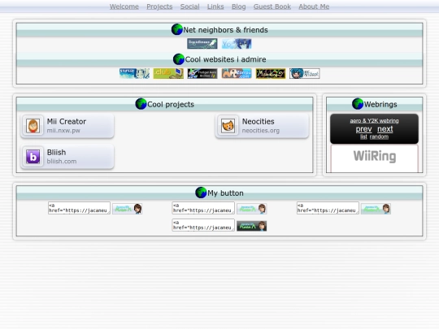The height and width of the screenshot is (329, 439).
Task: Select the Links nav item
Action: [215, 6]
